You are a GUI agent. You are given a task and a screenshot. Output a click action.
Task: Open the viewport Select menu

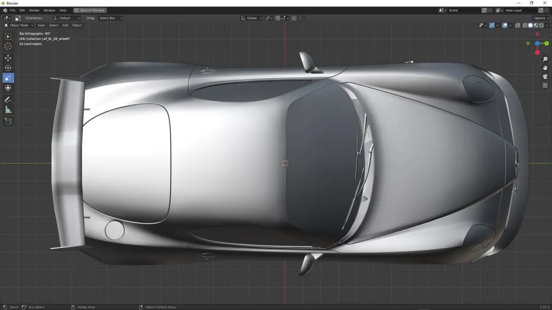[x=53, y=25]
